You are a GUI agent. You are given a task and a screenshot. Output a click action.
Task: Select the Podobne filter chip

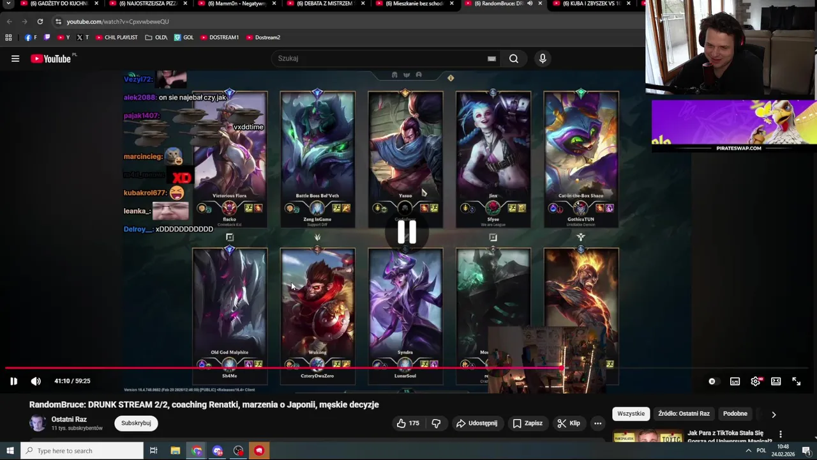pos(735,414)
